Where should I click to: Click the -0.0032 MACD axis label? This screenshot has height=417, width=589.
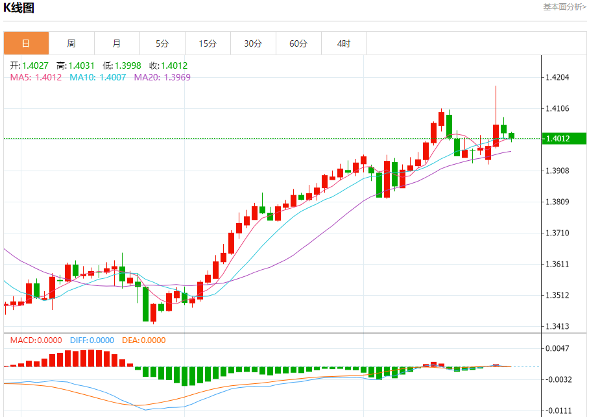click(559, 380)
